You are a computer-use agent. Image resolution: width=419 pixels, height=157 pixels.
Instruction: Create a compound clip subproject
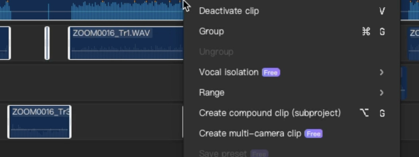point(270,113)
